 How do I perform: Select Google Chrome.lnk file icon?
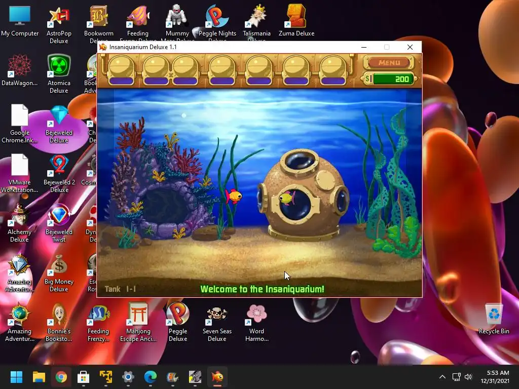coord(20,124)
